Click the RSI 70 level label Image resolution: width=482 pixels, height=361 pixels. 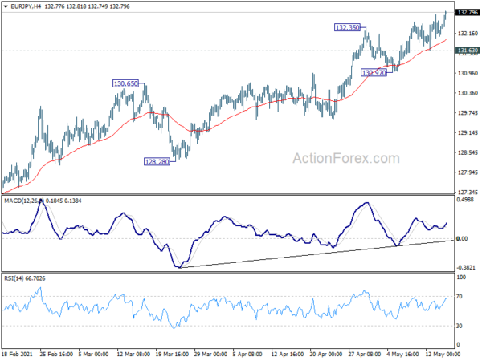point(460,297)
